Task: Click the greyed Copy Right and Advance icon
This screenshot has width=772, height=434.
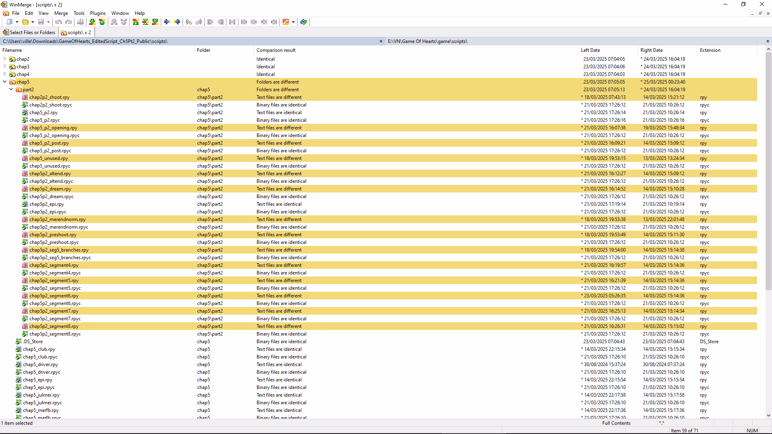Action: click(x=189, y=22)
